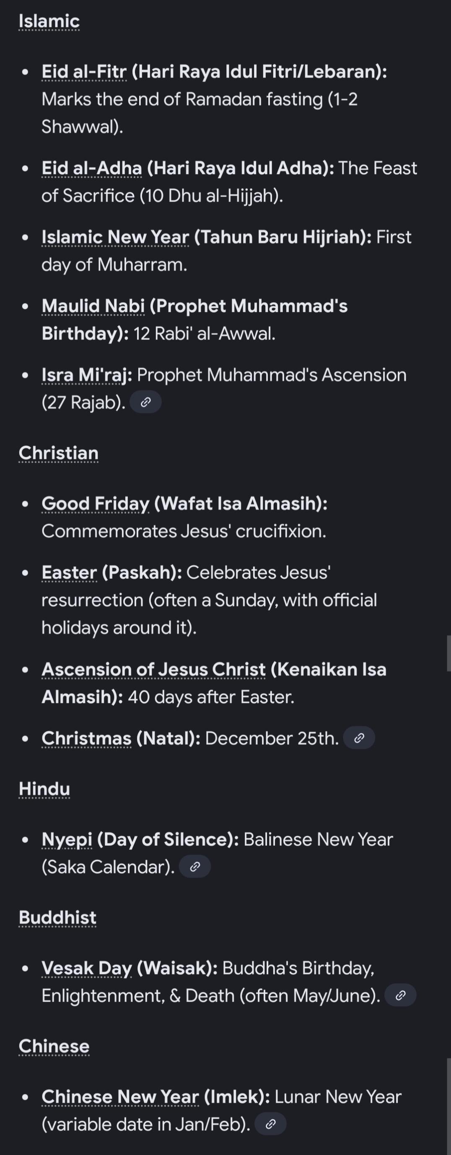
Task: Click the Islamic section heading link
Action: coord(49,21)
